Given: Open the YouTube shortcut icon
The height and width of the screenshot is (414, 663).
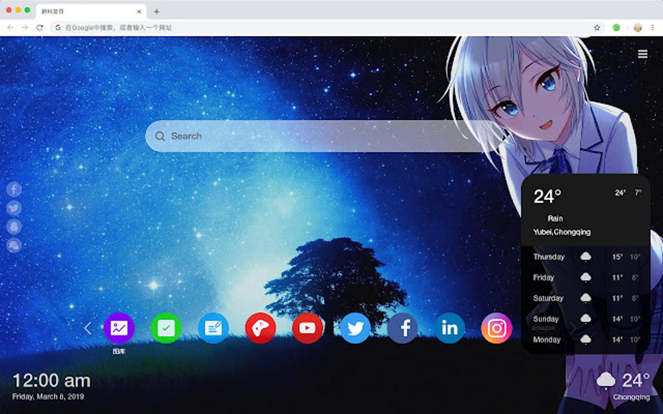Looking at the screenshot, I should [x=307, y=328].
